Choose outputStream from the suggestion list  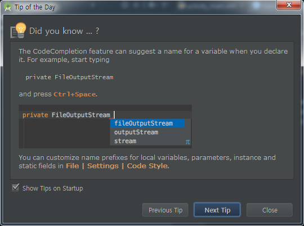pos(136,132)
